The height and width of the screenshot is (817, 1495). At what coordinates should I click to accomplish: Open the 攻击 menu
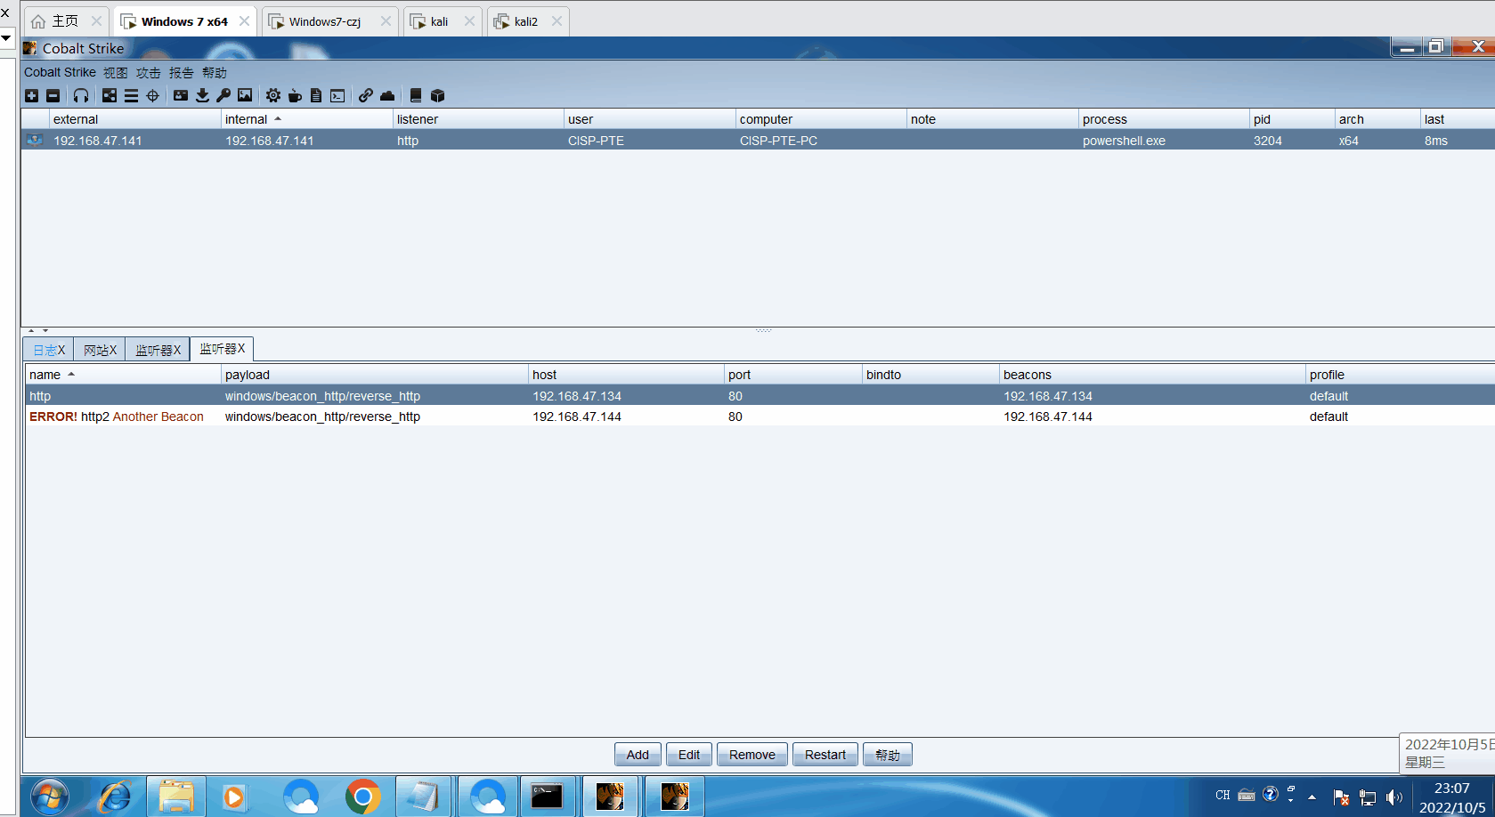pyautogui.click(x=149, y=73)
